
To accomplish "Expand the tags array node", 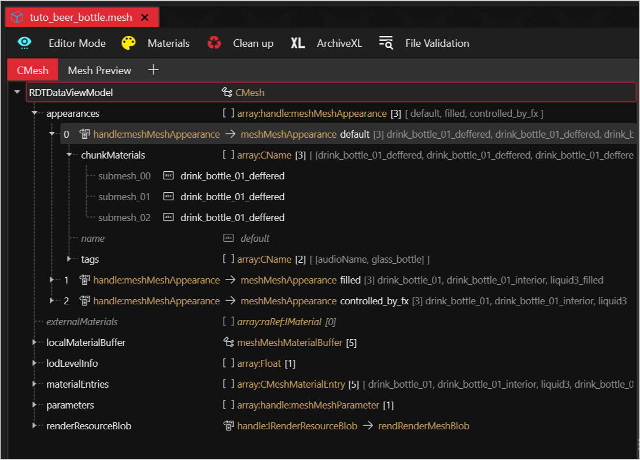I will (69, 259).
